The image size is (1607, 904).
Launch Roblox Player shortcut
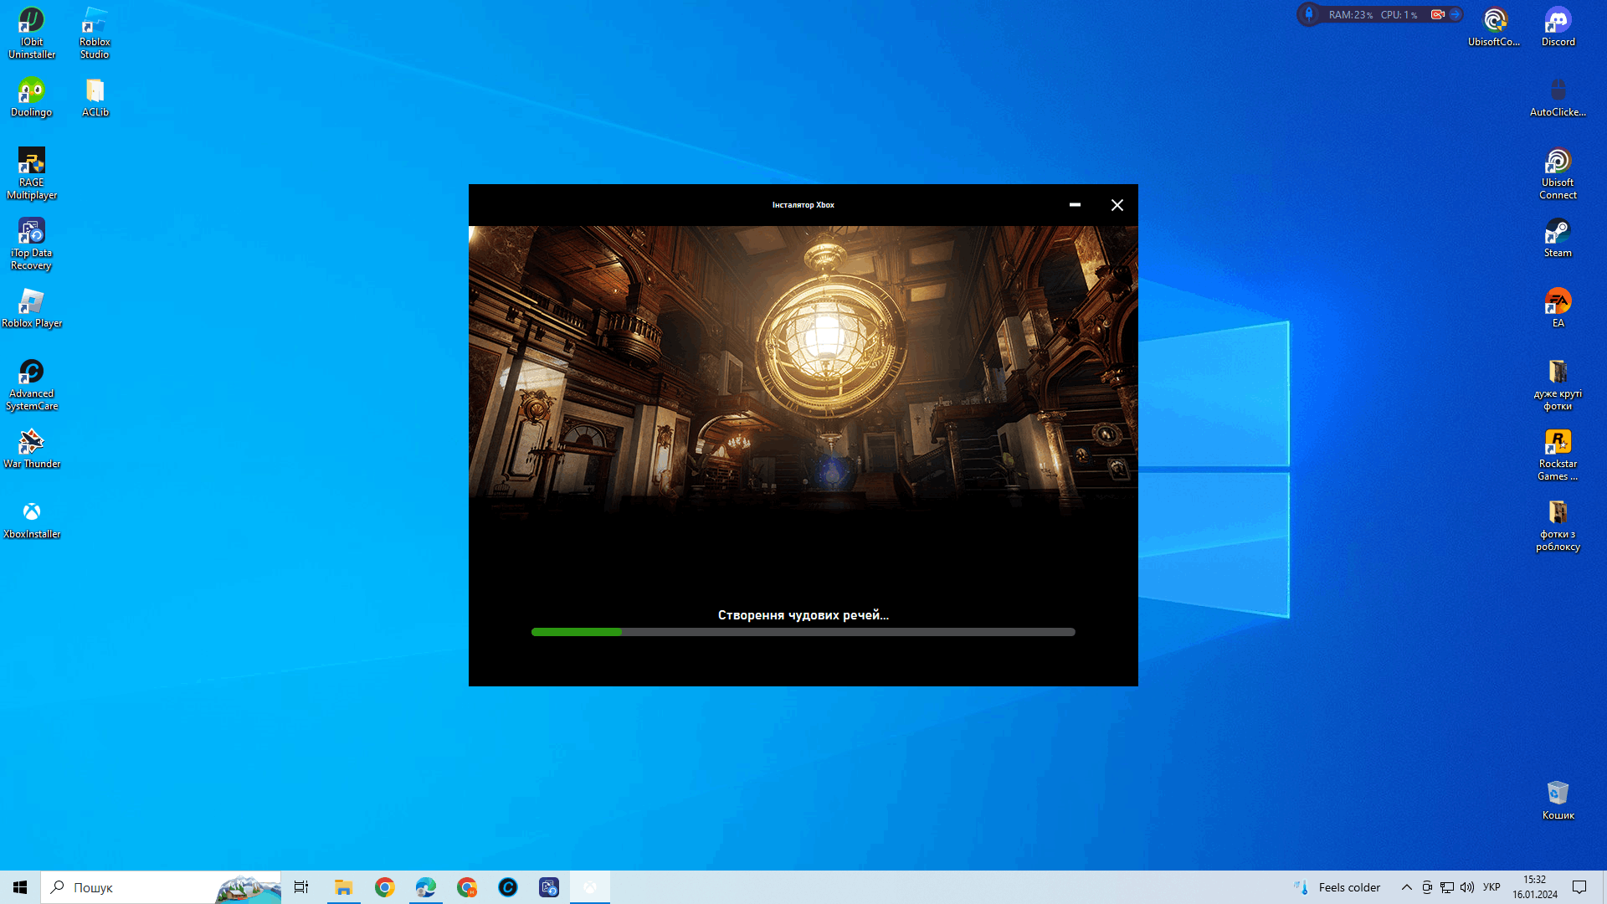[32, 308]
